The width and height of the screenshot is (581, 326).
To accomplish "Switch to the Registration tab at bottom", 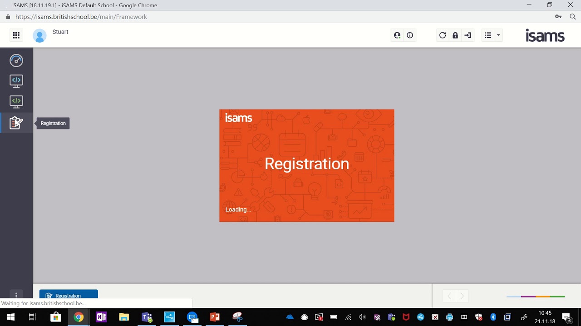I will pyautogui.click(x=69, y=295).
